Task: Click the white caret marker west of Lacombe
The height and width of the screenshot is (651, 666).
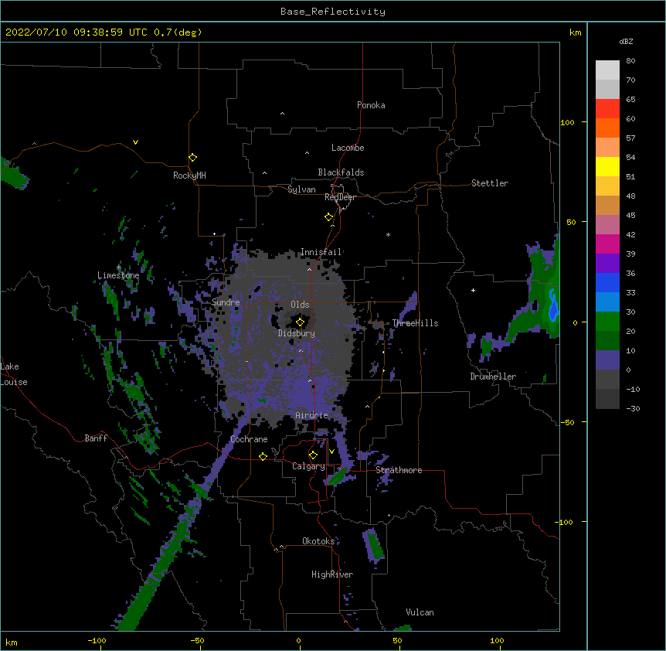Action: 307,153
